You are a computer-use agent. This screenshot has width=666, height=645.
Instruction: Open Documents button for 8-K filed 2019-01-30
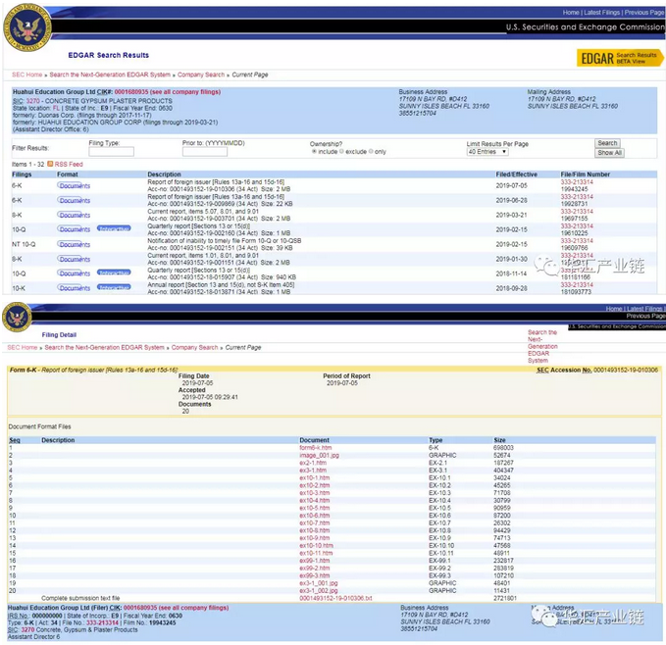tap(74, 259)
